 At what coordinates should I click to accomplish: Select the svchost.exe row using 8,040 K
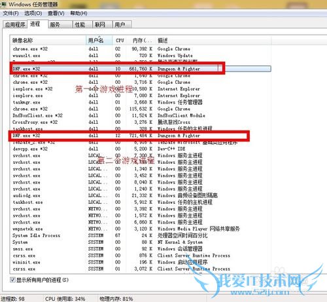(141, 182)
